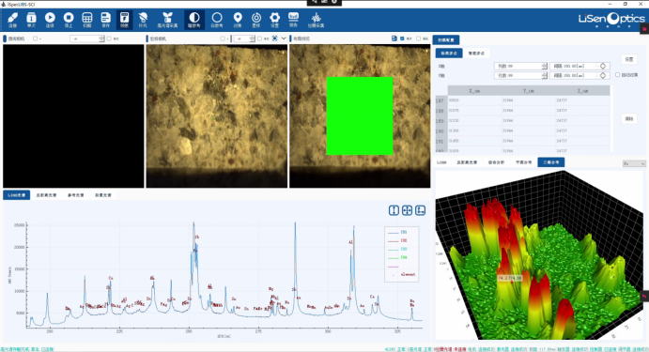Toggle first radio button in macro camera header
This screenshot has width=649, height=352.
pyautogui.click(x=223, y=38)
